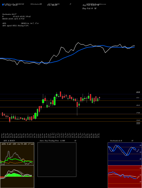Open the ADX indicator chart panel

tap(17, 154)
